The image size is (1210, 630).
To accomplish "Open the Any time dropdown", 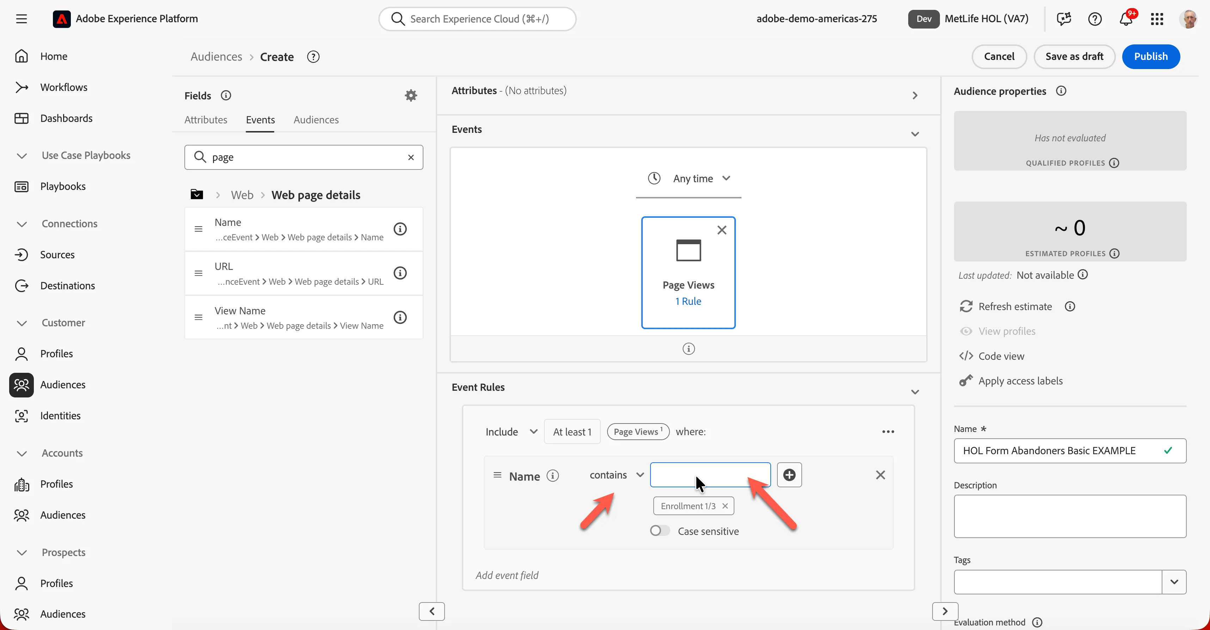I will [x=689, y=178].
